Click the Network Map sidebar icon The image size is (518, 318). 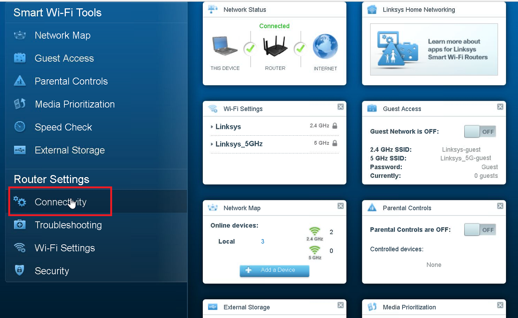pyautogui.click(x=20, y=35)
